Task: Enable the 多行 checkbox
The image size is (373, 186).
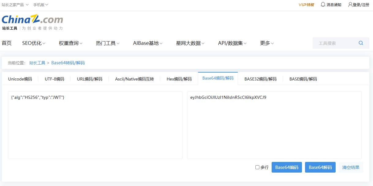Action: tap(257, 167)
